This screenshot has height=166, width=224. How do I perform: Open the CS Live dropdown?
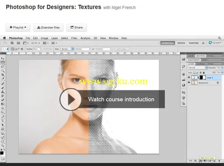coord(215,43)
